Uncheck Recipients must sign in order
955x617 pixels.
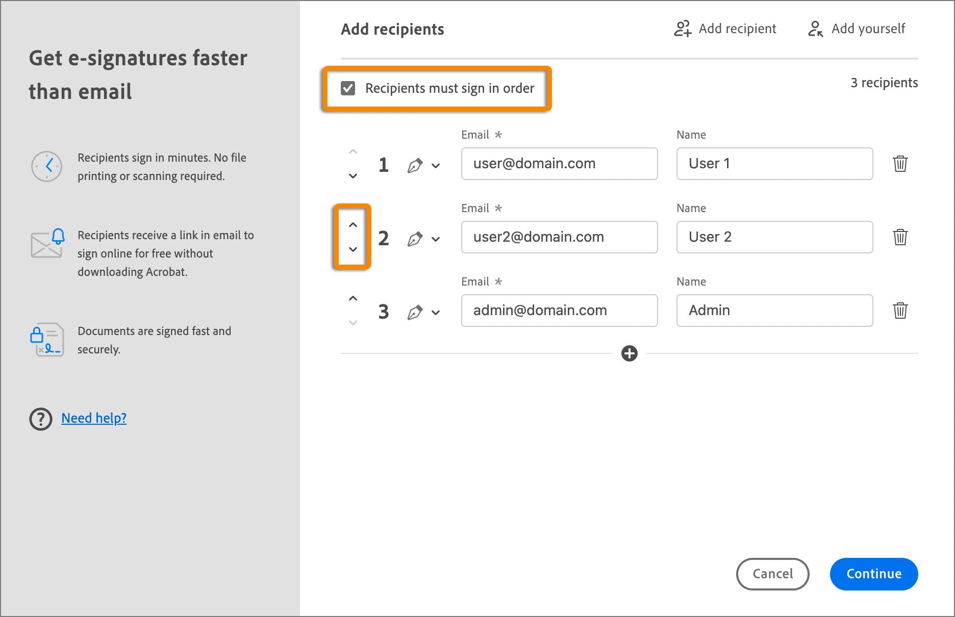point(348,88)
